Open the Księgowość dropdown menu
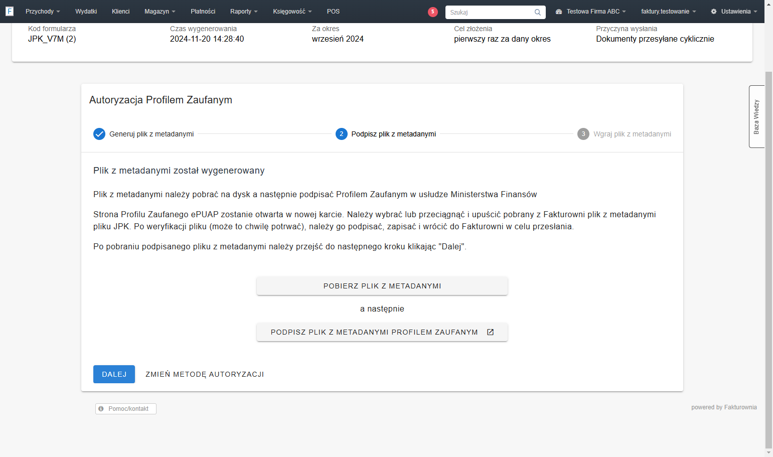Screen dimensions: 773x457 (x=292, y=12)
